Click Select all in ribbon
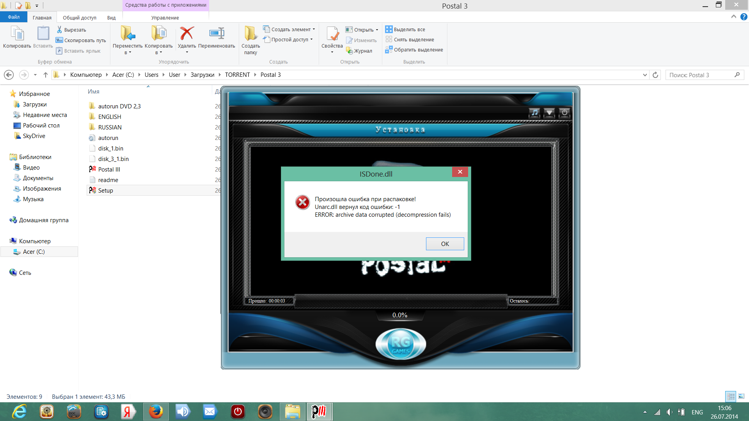 click(409, 29)
